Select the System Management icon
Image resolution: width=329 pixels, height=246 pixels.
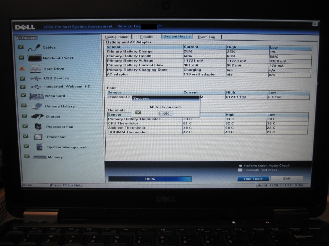coord(40,147)
